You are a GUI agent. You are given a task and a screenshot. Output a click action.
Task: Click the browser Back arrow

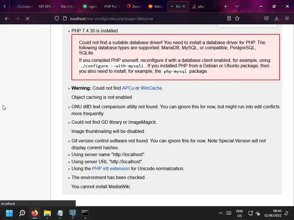click(7, 19)
